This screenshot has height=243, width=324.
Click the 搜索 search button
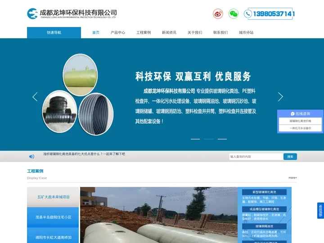290,157
